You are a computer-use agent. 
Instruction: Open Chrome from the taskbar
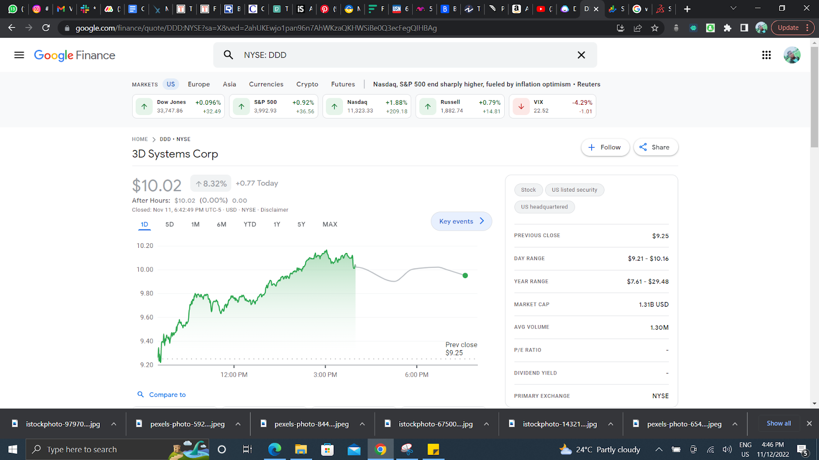click(380, 449)
